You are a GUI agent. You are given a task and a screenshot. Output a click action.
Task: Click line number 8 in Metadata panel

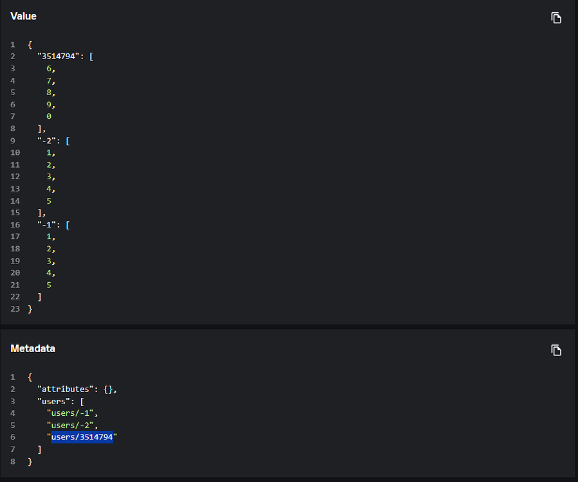pos(12,461)
